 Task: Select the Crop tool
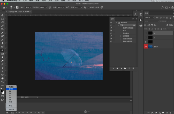[x=3, y=29]
